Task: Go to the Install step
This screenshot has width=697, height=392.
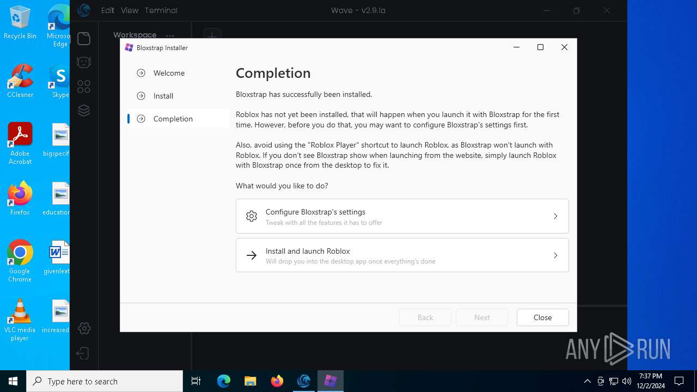Action: (178, 96)
